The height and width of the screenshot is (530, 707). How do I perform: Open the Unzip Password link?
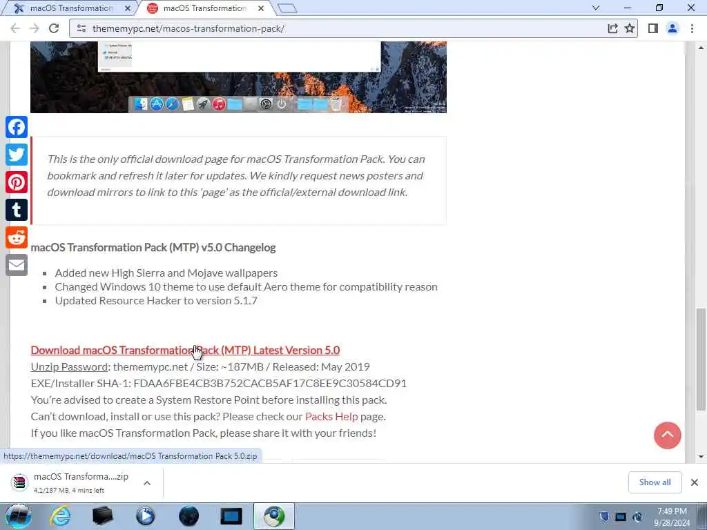point(69,367)
